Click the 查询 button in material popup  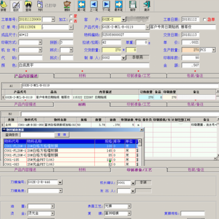[x=62, y=135]
